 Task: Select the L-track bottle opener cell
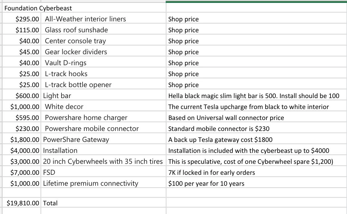pyautogui.click(x=103, y=85)
